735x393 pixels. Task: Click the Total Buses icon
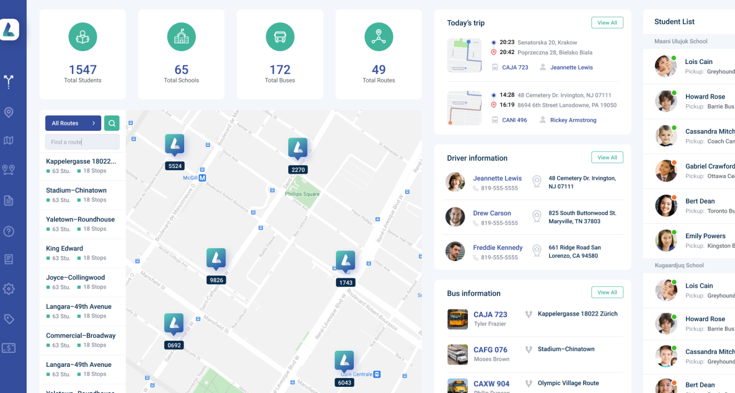(x=280, y=37)
